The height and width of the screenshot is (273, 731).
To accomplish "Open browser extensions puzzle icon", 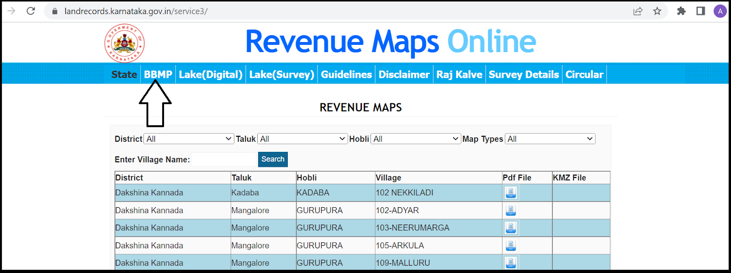I will 681,11.
